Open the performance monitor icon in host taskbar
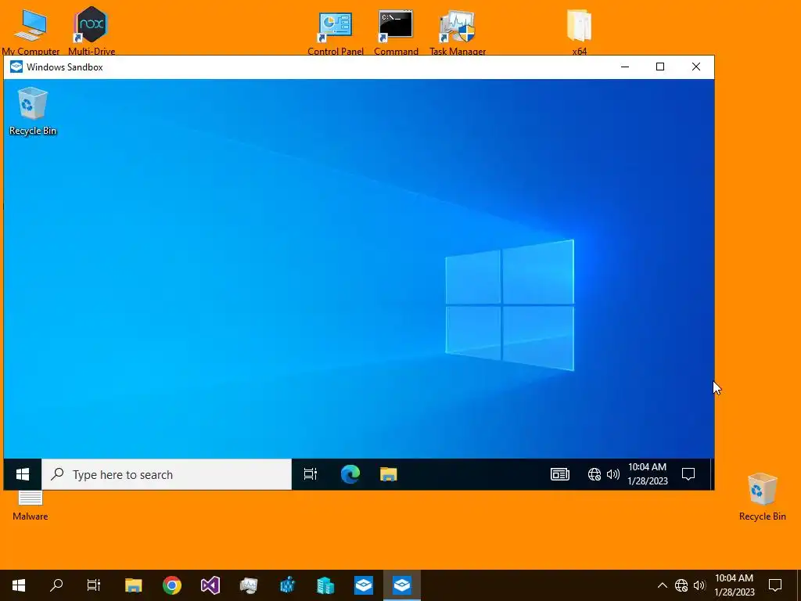Image resolution: width=801 pixels, height=601 pixels. (x=249, y=585)
